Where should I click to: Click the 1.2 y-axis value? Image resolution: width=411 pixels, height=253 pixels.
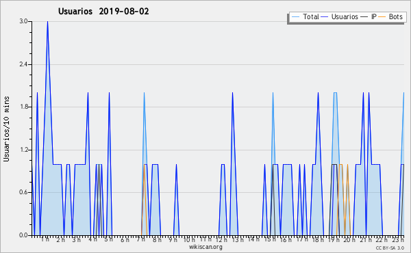click(x=23, y=150)
